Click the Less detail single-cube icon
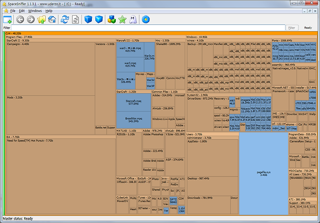Screen dimensions: 320x223 (88, 19)
